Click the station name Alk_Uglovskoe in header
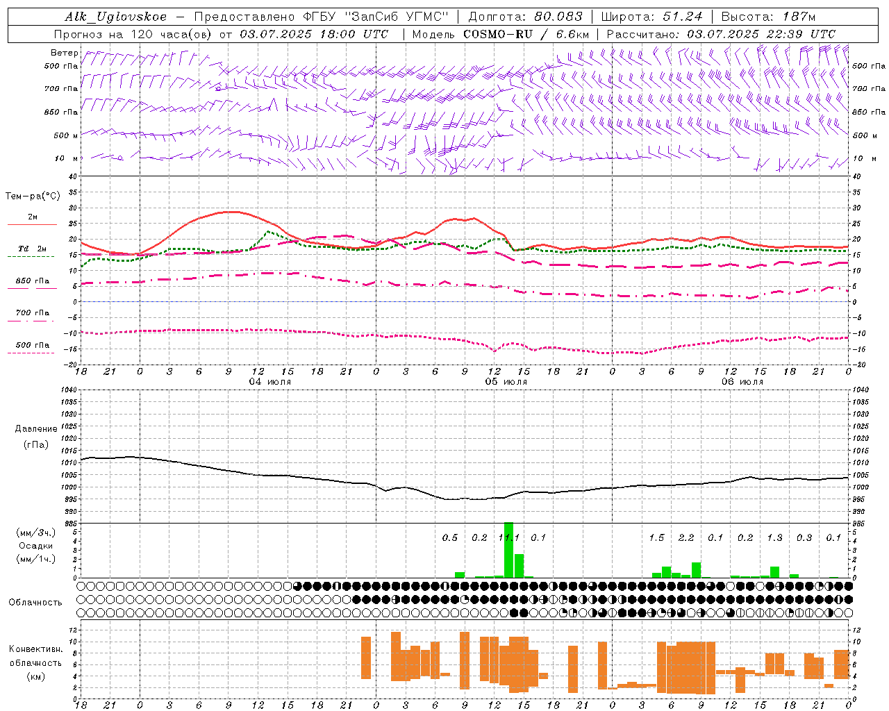This screenshot has width=889, height=711. click(x=115, y=17)
